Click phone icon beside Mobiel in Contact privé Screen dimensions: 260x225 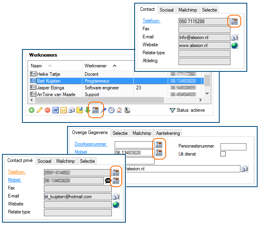pos(116,180)
